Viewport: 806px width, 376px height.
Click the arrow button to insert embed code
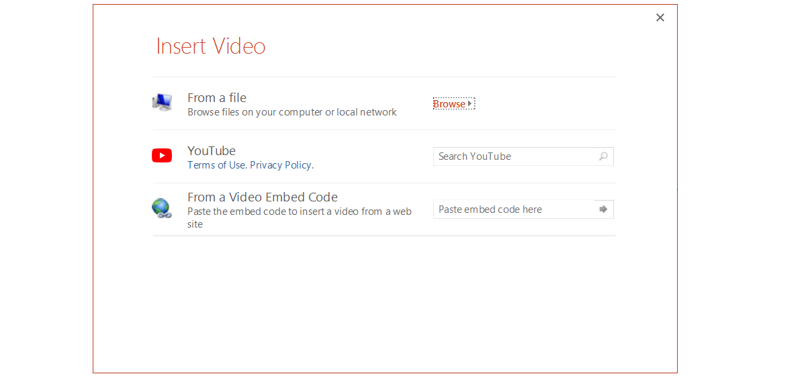point(604,209)
